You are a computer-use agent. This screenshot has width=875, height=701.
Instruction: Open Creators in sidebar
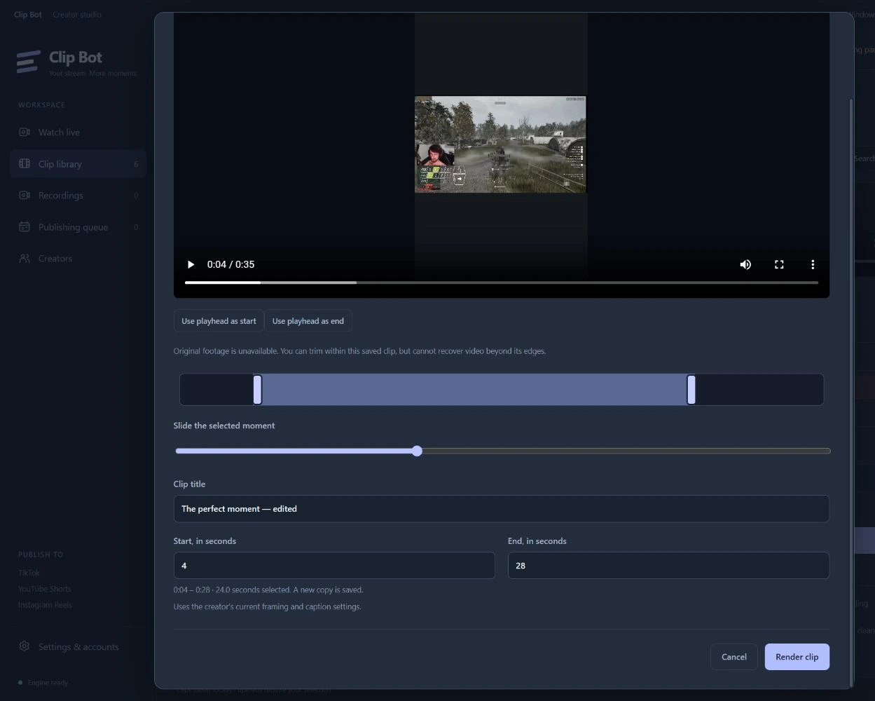coord(78,258)
